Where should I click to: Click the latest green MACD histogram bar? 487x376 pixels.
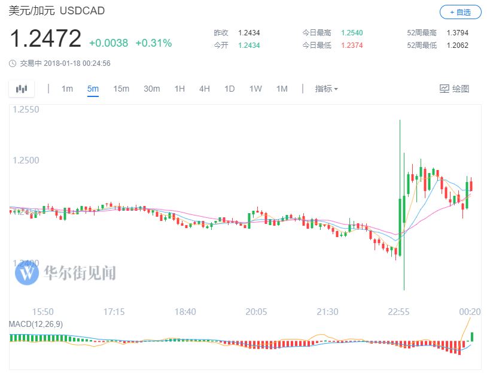click(x=473, y=336)
